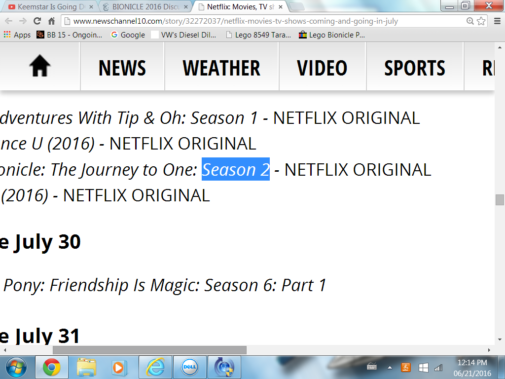Image resolution: width=505 pixels, height=379 pixels.
Task: Open Windows Media Player taskbar icon
Action: [x=118, y=367]
